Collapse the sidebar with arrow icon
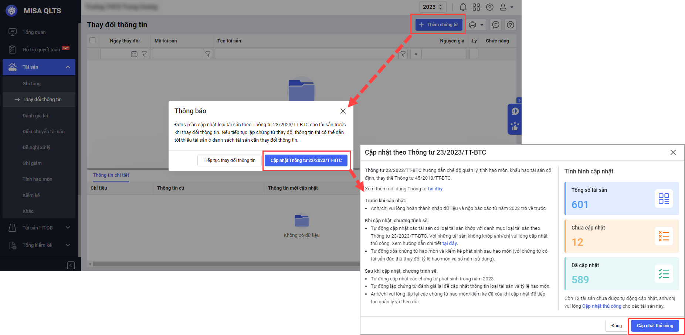 click(71, 265)
